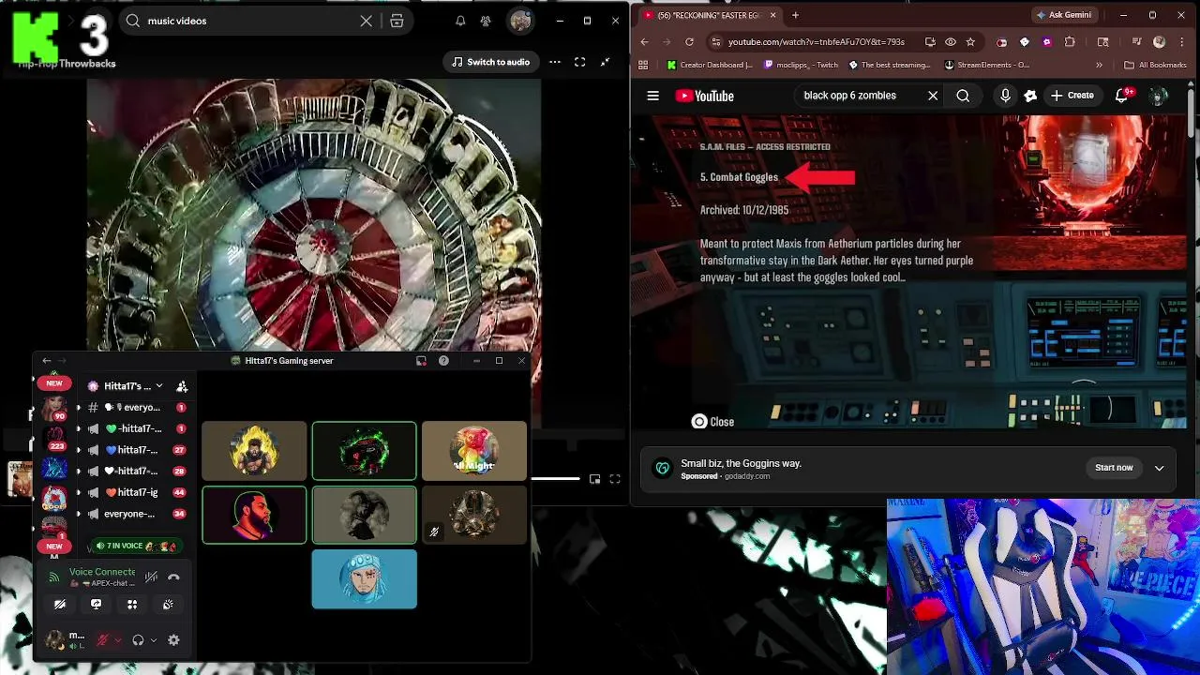Share your screen in Discord
Screen dimensions: 1200x675
click(96, 605)
